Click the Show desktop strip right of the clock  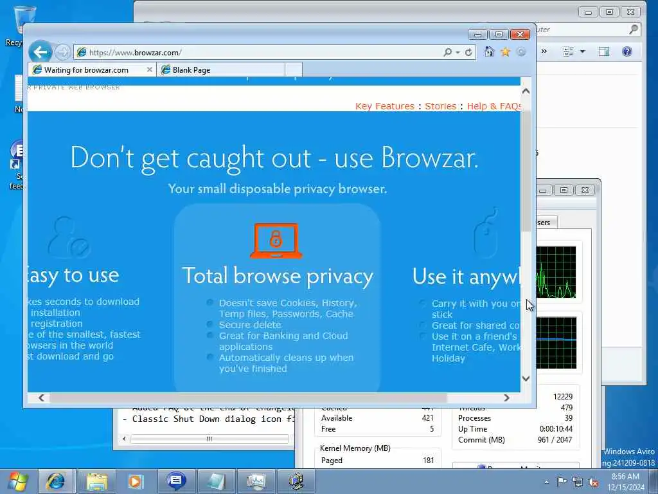(x=654, y=481)
